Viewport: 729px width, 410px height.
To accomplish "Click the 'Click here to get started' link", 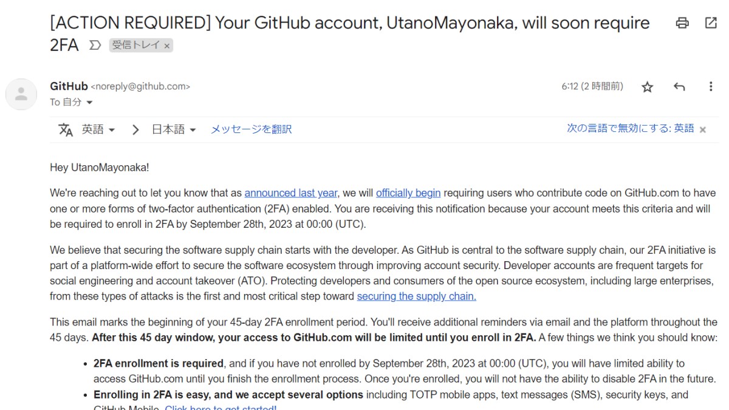I will [219, 408].
